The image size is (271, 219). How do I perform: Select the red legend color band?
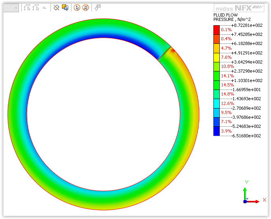tap(216, 30)
